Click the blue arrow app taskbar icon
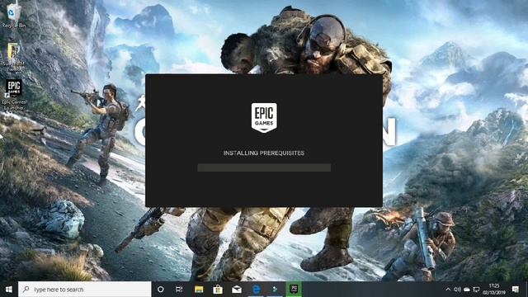 point(275,290)
